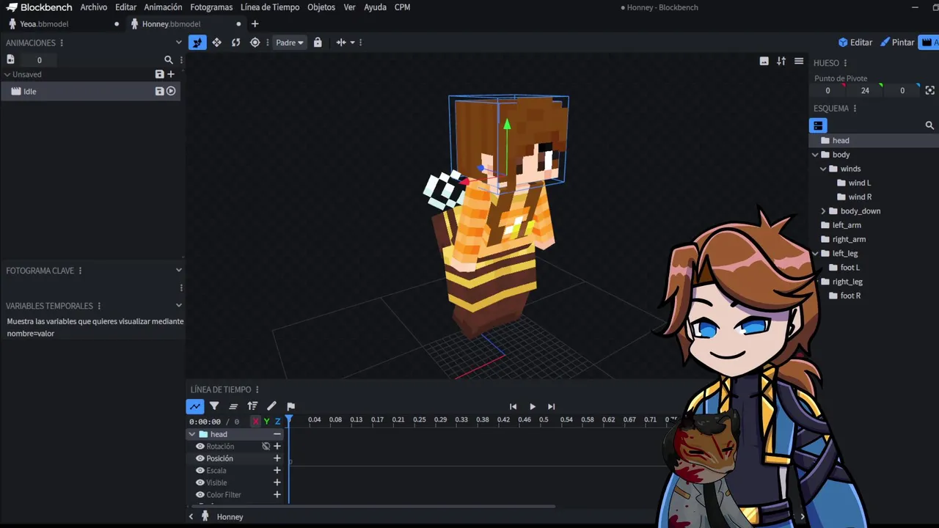
Task: Open the Editar menu
Action: pos(125,7)
